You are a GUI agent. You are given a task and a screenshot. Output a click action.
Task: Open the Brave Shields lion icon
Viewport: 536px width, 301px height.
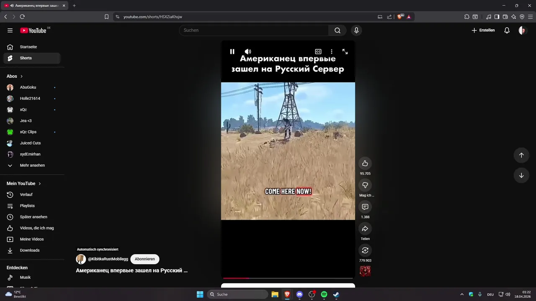(400, 17)
